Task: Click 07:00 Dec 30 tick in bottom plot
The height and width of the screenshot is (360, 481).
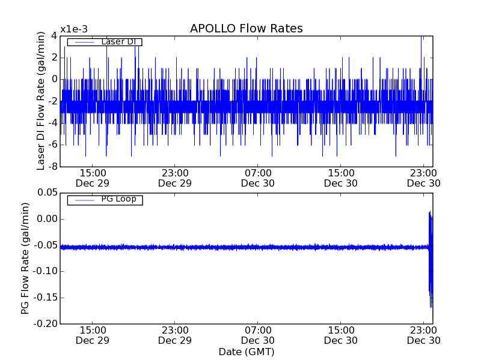Action: (x=258, y=335)
